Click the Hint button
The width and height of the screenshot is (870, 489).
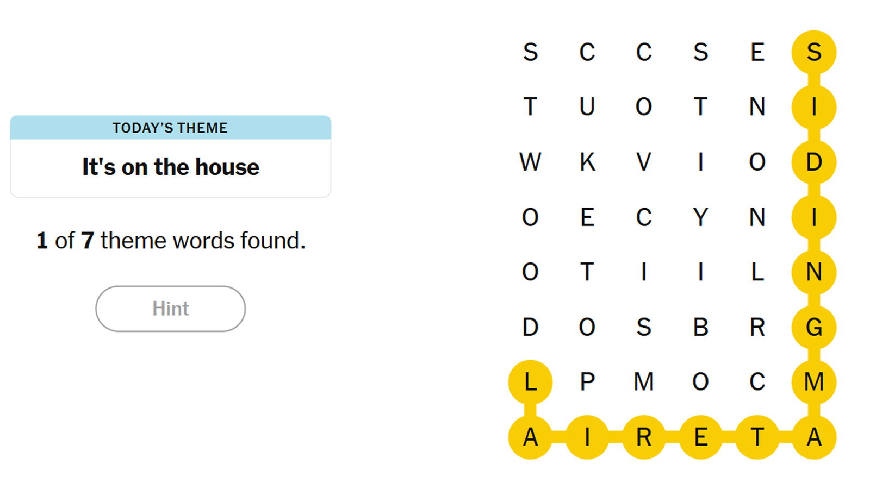point(170,309)
